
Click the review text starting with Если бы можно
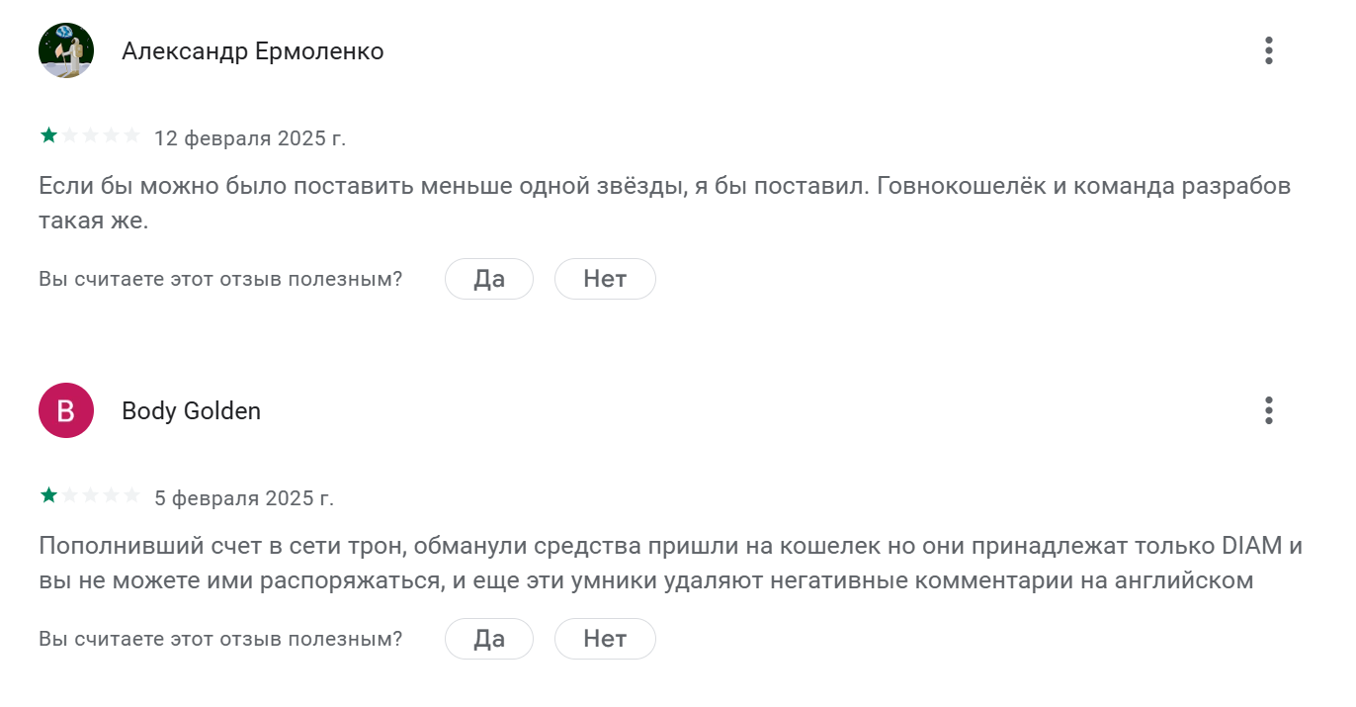point(665,203)
